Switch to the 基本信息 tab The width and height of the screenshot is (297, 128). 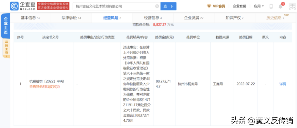pos(31,18)
